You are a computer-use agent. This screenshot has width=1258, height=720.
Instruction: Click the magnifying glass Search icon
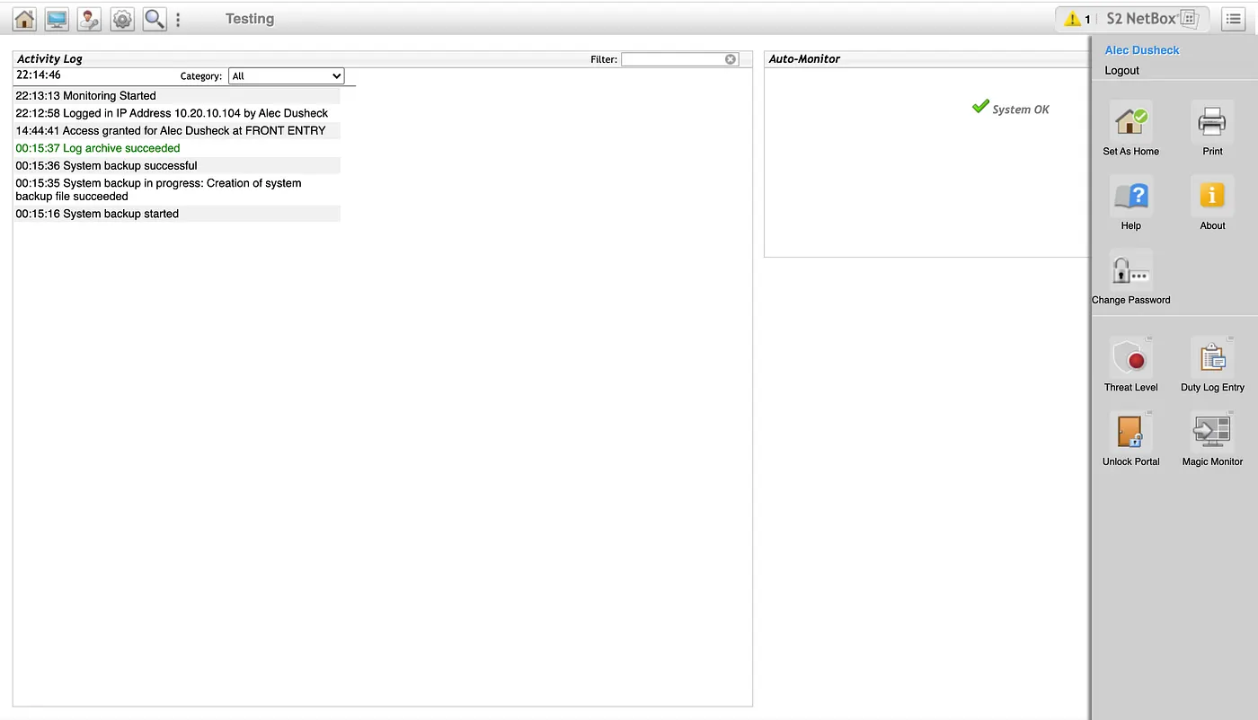(155, 19)
